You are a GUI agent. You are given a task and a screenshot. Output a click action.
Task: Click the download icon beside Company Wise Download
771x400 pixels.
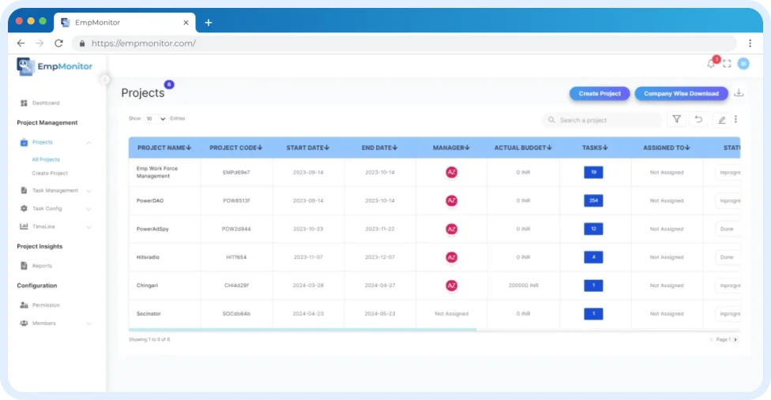pyautogui.click(x=739, y=93)
